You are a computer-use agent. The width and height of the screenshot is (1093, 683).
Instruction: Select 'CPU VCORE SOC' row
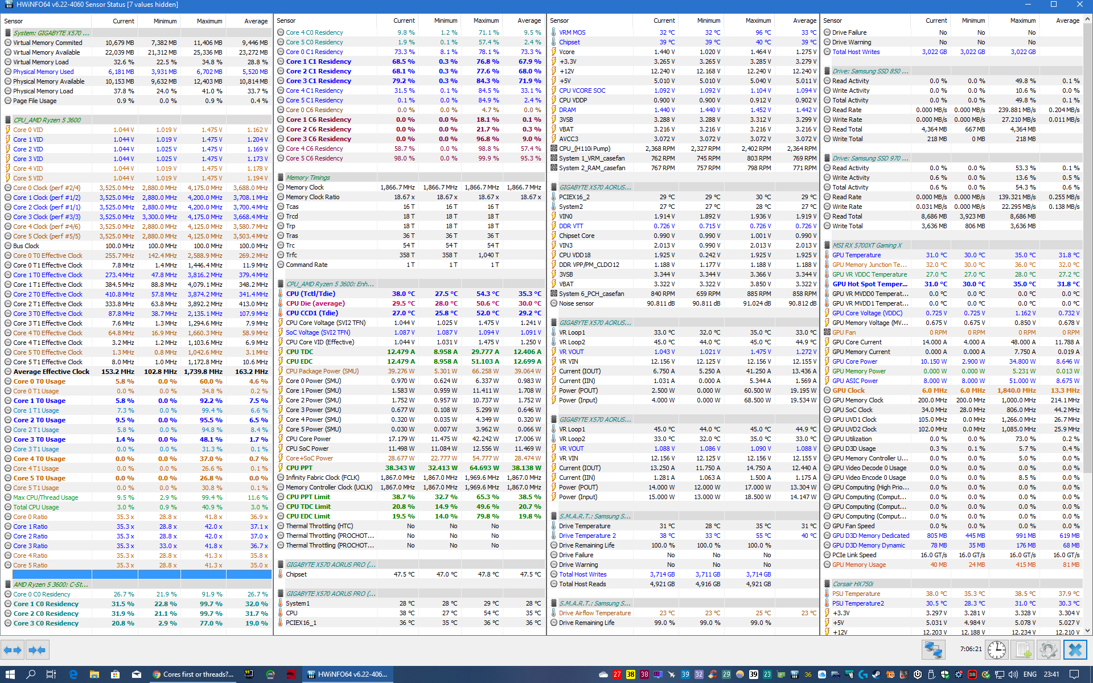(x=683, y=90)
